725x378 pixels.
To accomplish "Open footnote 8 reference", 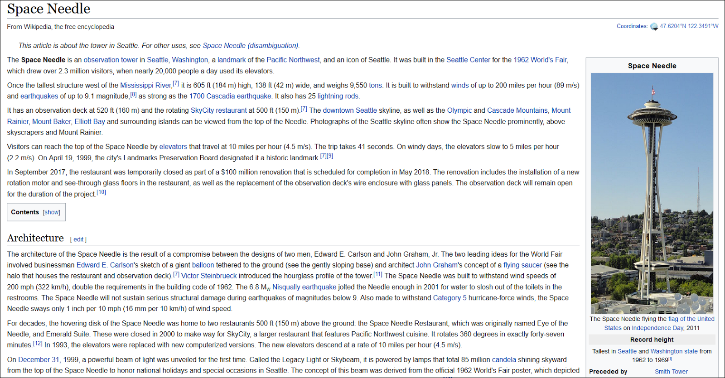I will click(133, 94).
